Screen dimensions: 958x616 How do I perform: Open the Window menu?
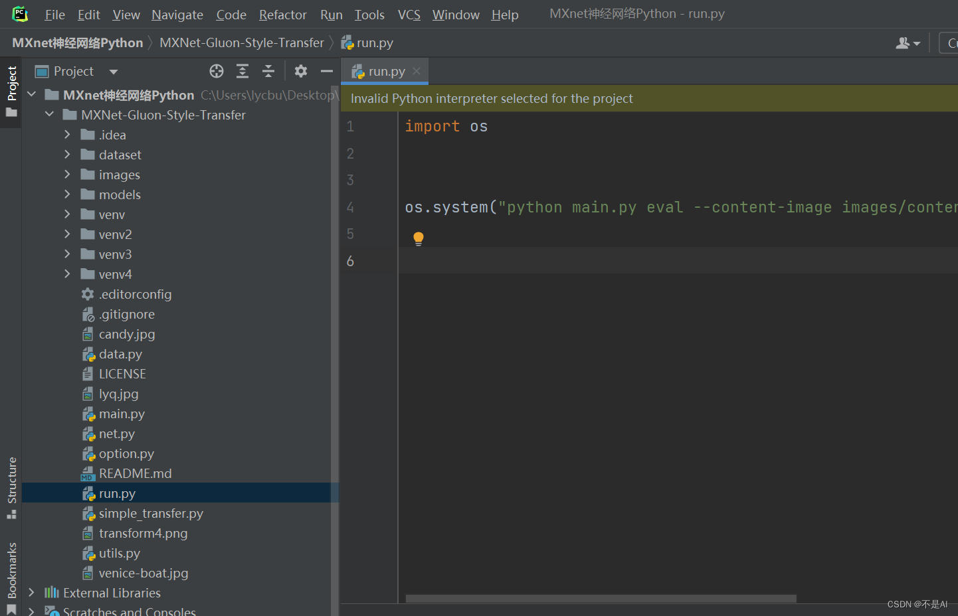(456, 15)
